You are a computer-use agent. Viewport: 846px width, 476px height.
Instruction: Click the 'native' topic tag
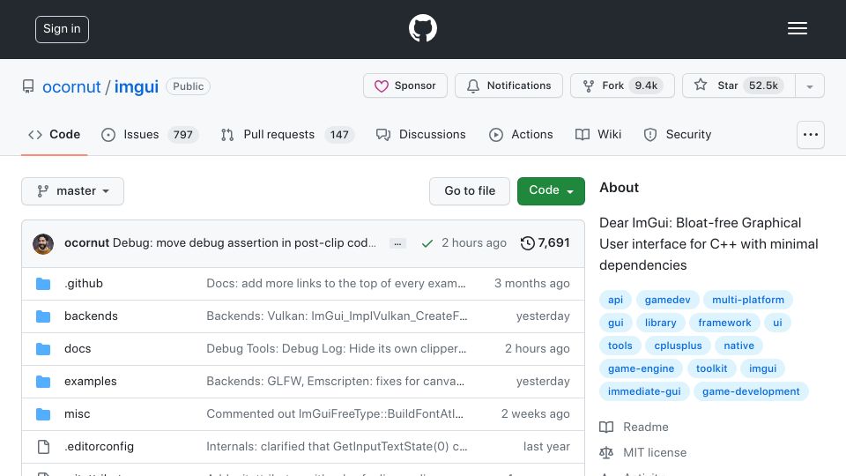(739, 346)
